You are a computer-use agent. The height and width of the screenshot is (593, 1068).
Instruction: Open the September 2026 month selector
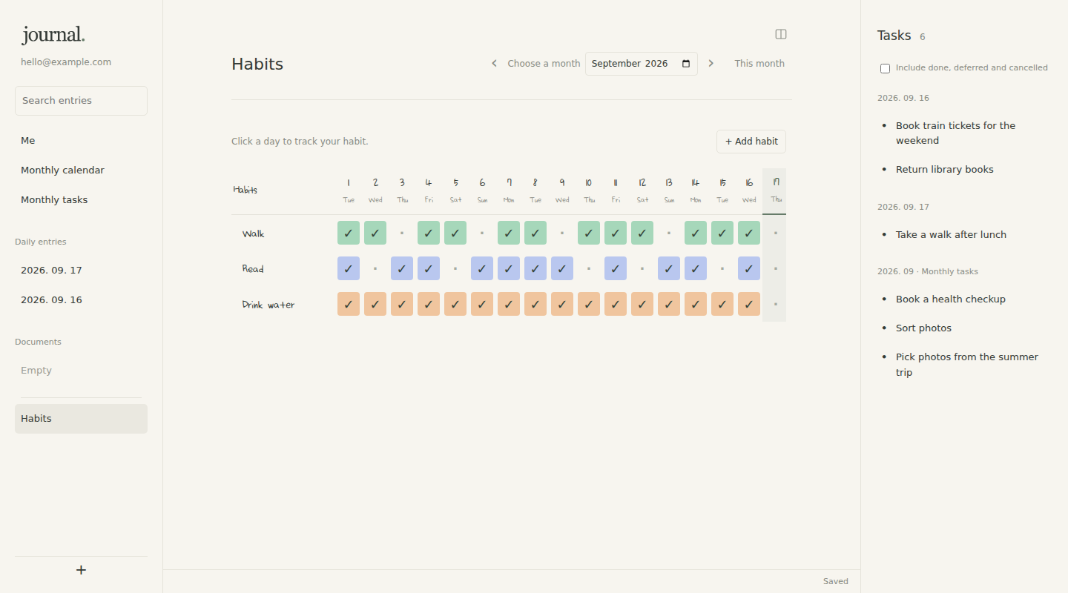coord(642,64)
